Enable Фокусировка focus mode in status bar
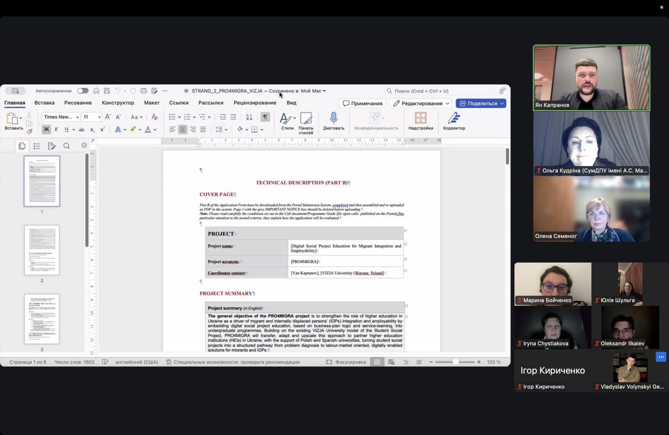 (346, 362)
